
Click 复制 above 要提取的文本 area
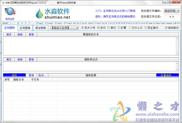31,35
